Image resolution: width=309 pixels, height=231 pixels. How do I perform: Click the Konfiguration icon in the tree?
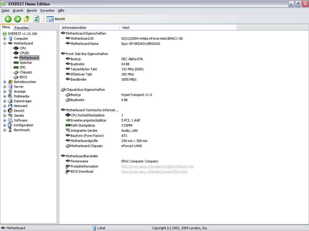click(x=10, y=125)
